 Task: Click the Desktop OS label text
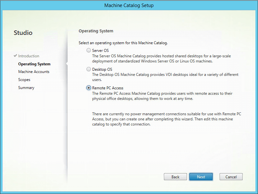[102, 69]
